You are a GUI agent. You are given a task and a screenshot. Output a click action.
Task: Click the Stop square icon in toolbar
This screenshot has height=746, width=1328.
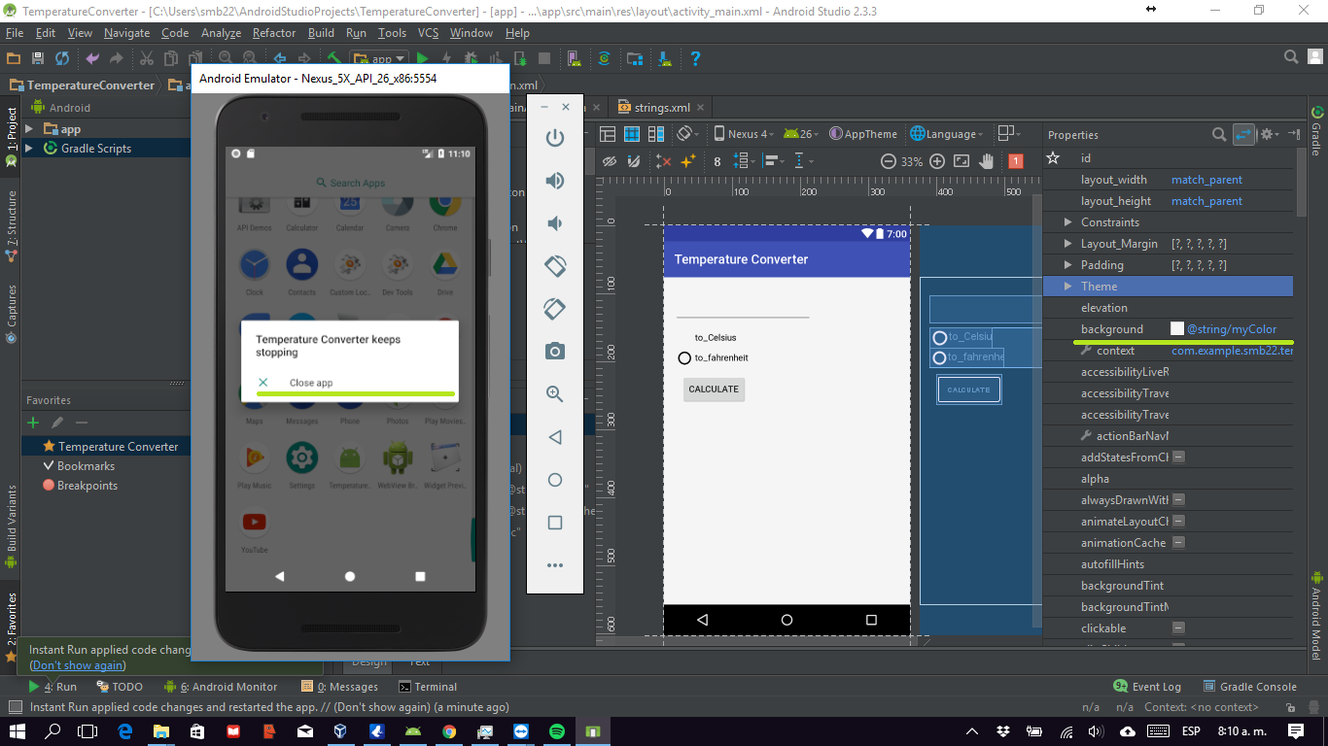coord(544,58)
